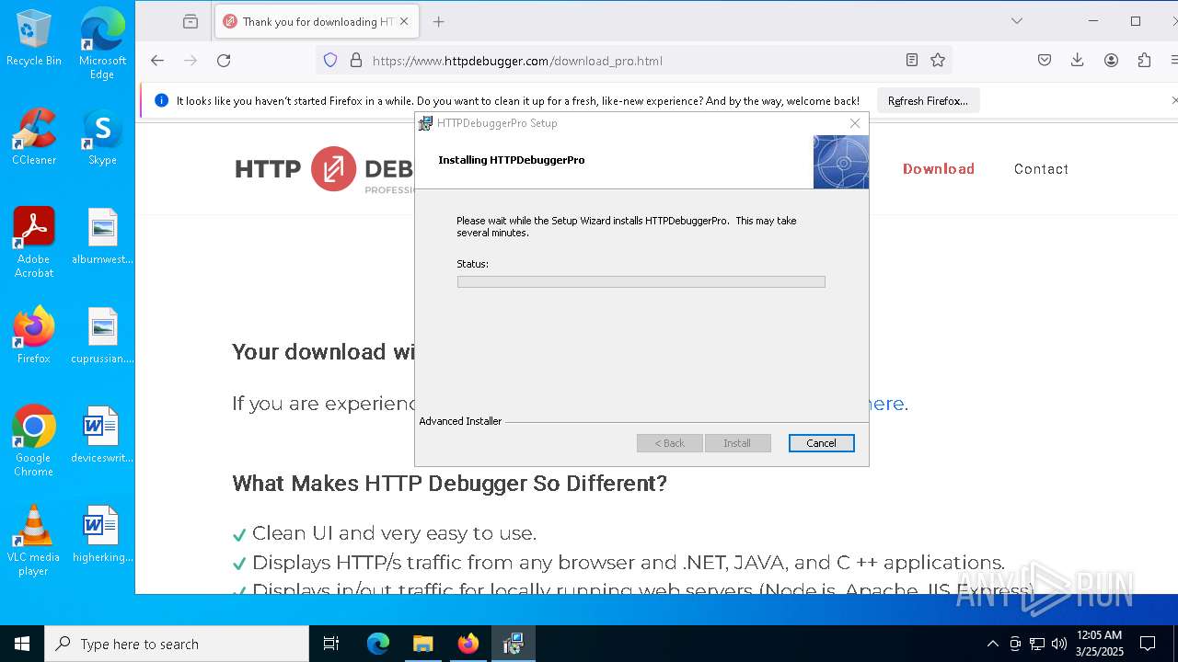The image size is (1178, 662).
Task: Select the cuprussian image file on desktop
Action: point(102,336)
